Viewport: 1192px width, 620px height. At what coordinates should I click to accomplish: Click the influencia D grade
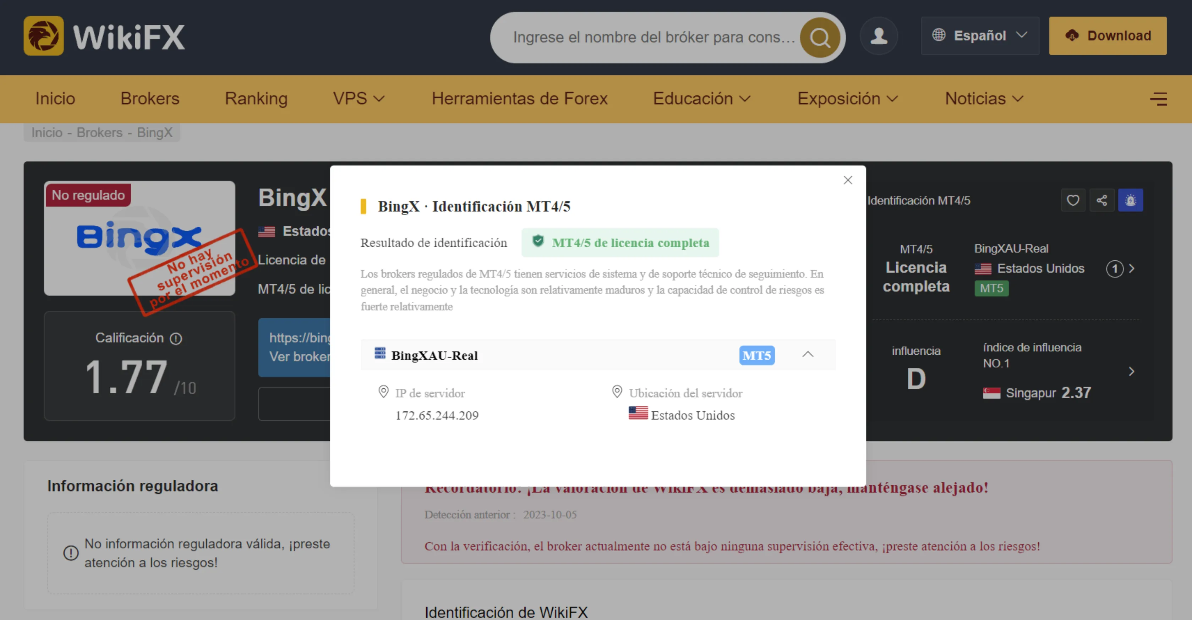point(916,379)
